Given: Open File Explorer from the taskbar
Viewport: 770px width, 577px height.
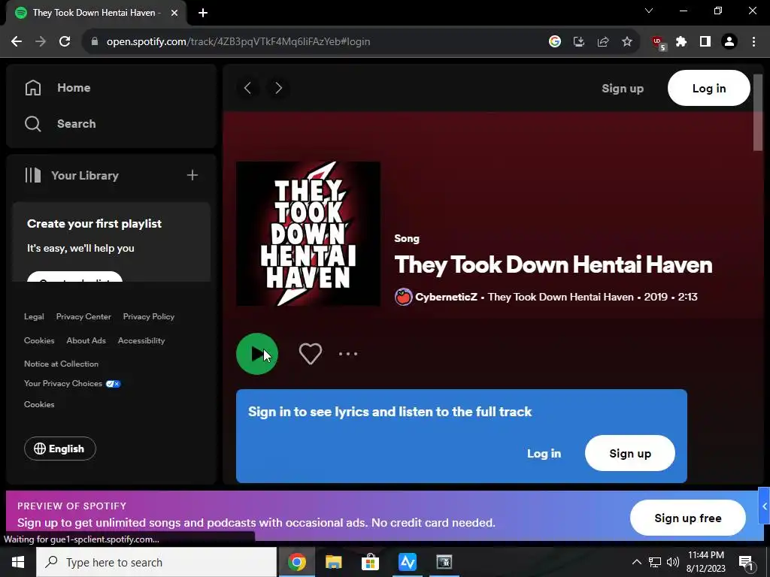Looking at the screenshot, I should [x=333, y=562].
